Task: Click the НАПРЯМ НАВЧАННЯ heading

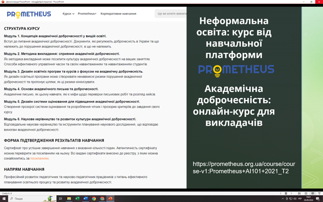Action: point(24,169)
